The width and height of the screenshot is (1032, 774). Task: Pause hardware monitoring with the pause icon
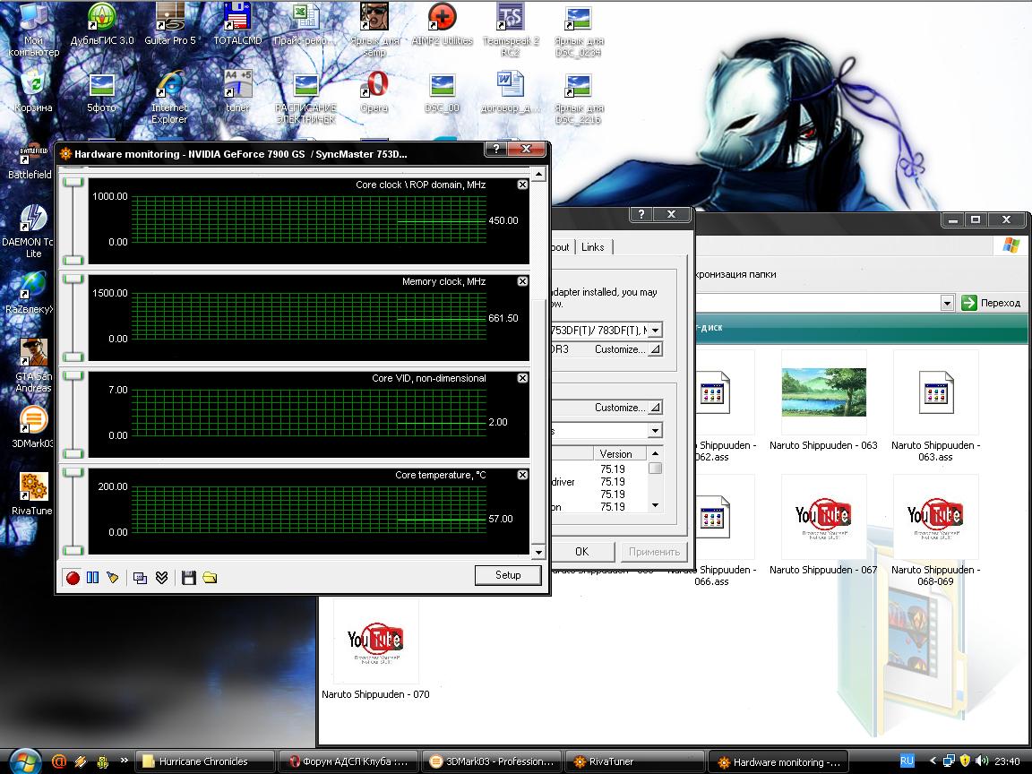[93, 578]
